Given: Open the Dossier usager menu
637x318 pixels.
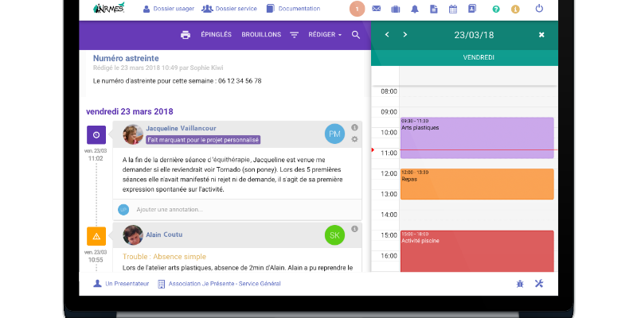Looking at the screenshot, I should coord(168,9).
